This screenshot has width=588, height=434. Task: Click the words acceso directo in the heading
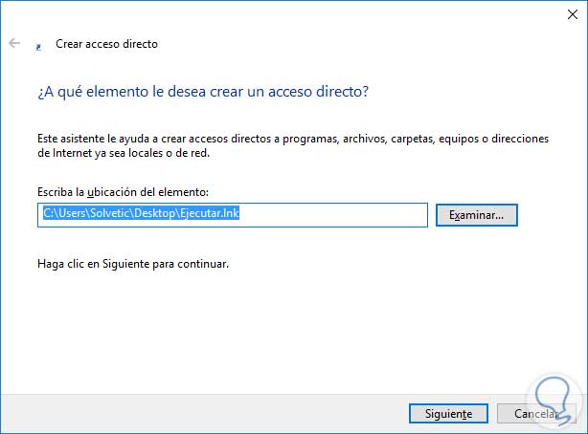(x=324, y=92)
